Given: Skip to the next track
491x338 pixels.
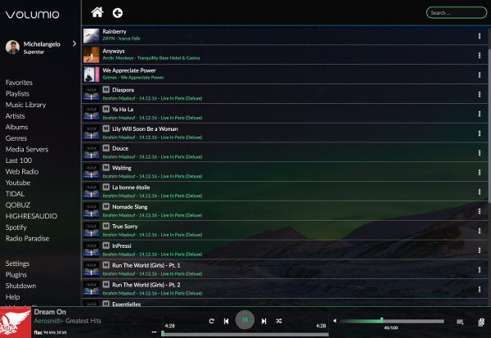Looking at the screenshot, I should point(264,321).
